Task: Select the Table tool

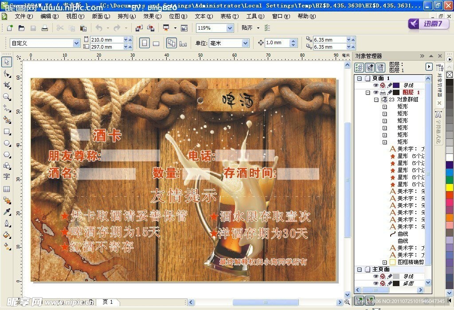Action: (x=7, y=189)
